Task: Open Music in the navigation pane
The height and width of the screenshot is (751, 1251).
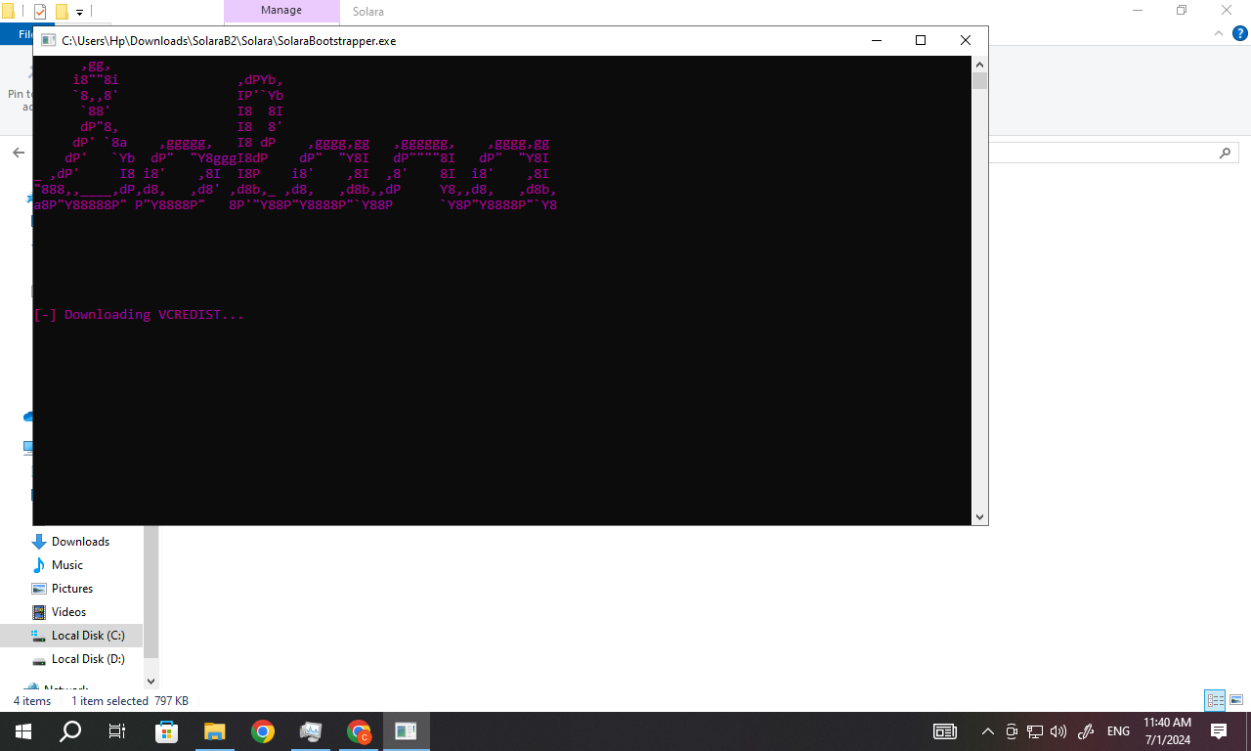Action: pyautogui.click(x=67, y=565)
